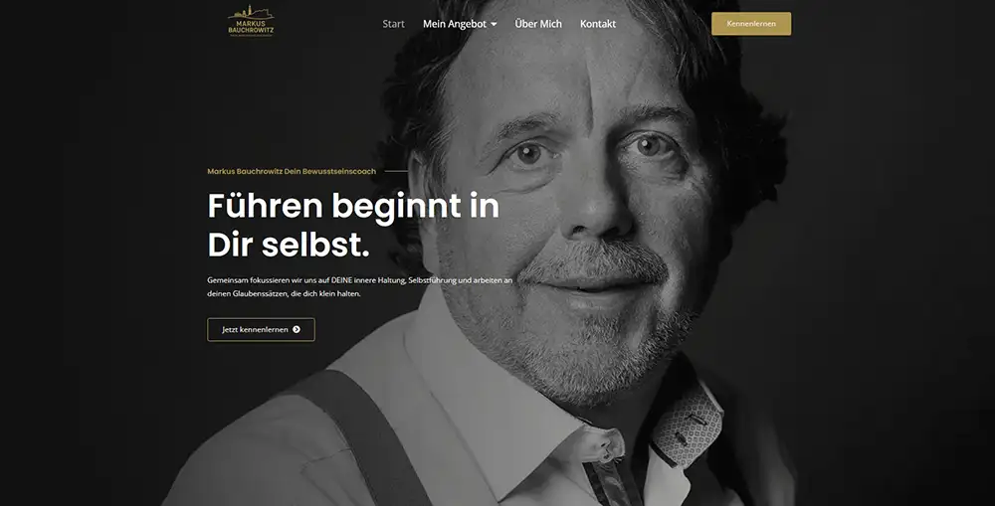Image resolution: width=995 pixels, height=506 pixels.
Task: Click the Markus Bauchrowitz logo
Action: click(252, 22)
